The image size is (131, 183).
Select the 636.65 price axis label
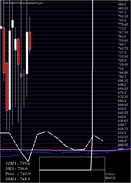123,121
